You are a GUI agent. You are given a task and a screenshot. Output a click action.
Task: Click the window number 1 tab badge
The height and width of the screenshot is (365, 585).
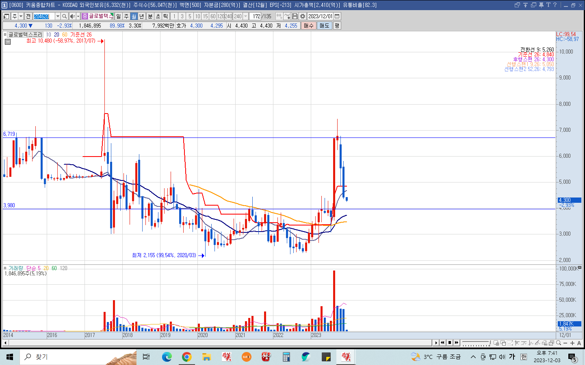click(x=4, y=5)
